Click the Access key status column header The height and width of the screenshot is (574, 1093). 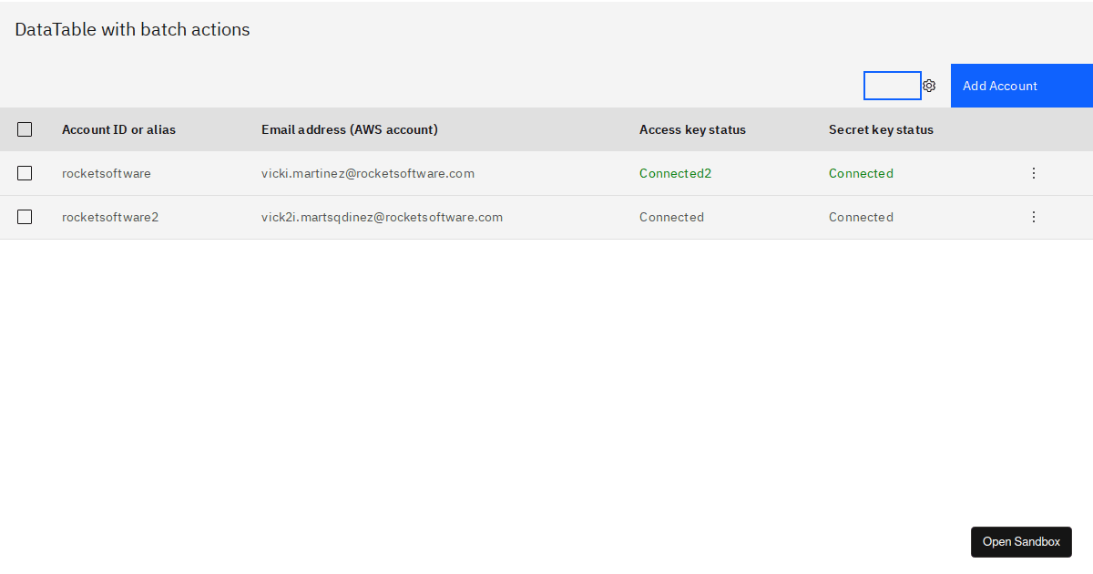click(x=692, y=129)
